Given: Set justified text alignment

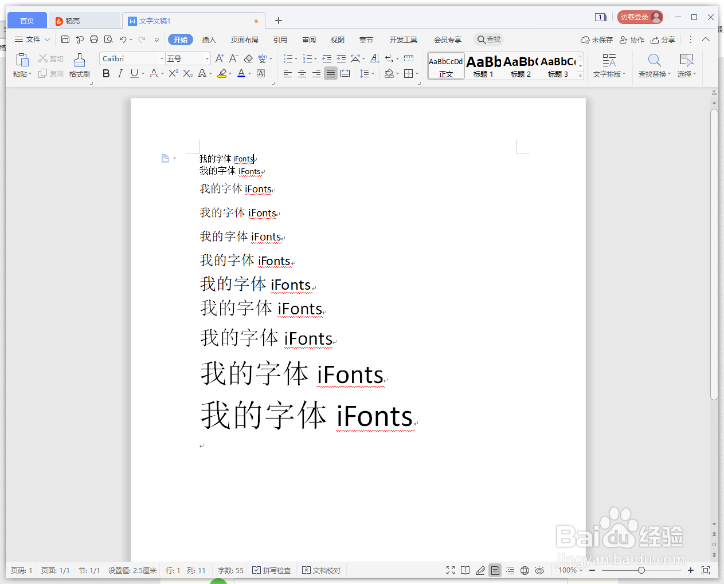Looking at the screenshot, I should (331, 73).
